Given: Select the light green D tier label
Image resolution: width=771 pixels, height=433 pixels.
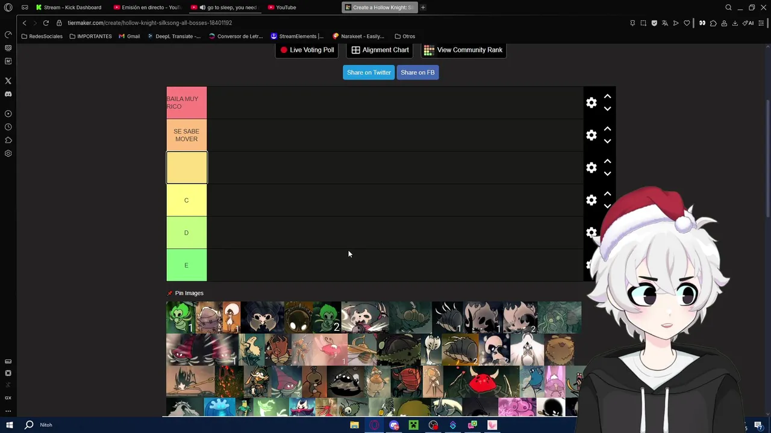Looking at the screenshot, I should click(187, 233).
